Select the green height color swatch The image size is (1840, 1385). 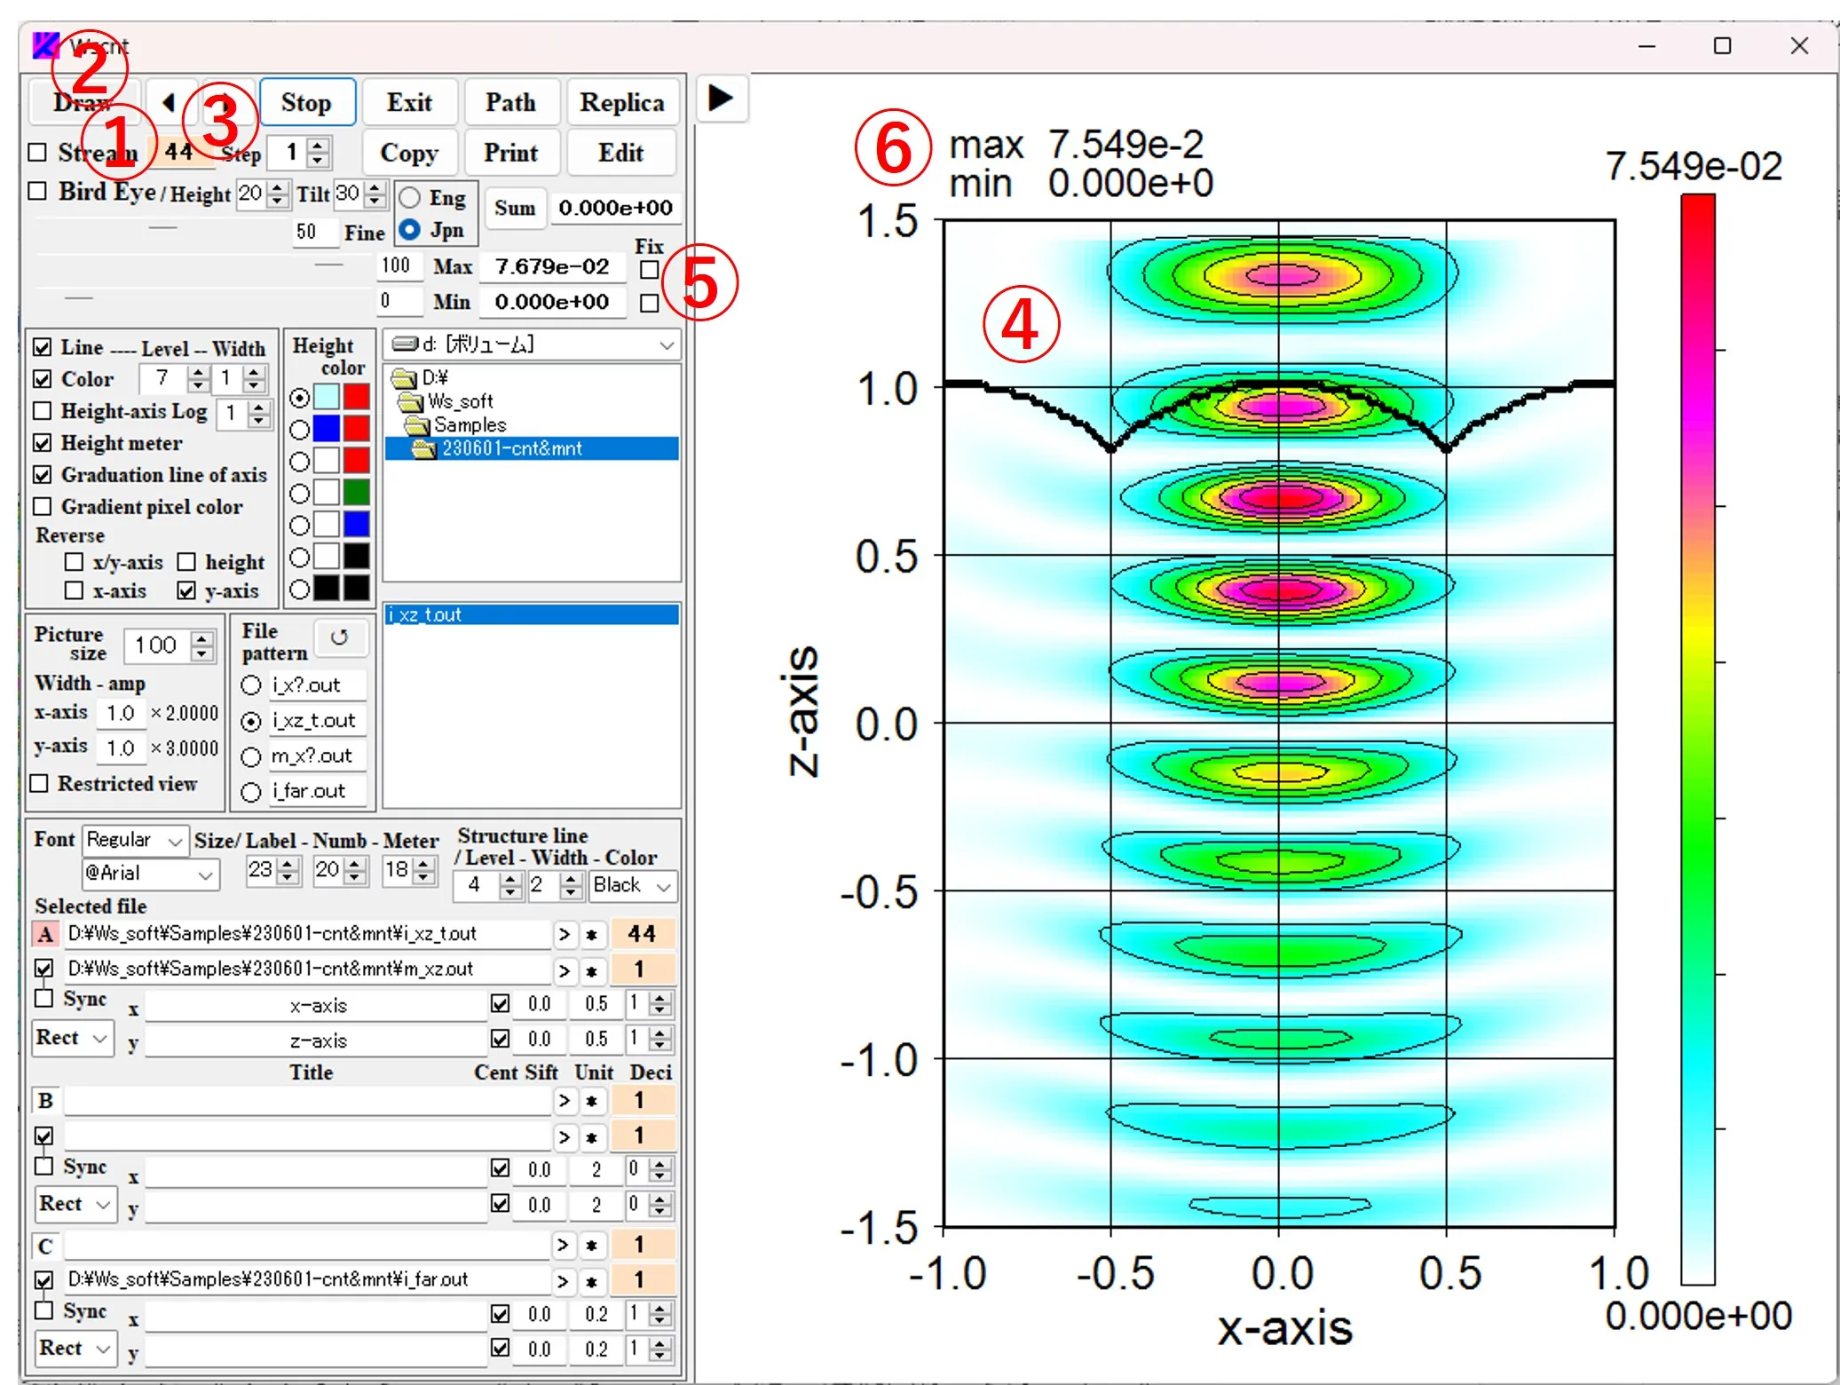357,493
